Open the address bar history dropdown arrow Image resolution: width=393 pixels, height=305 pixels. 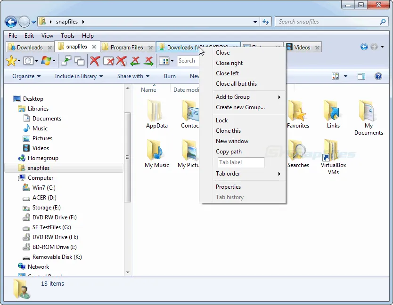(255, 22)
